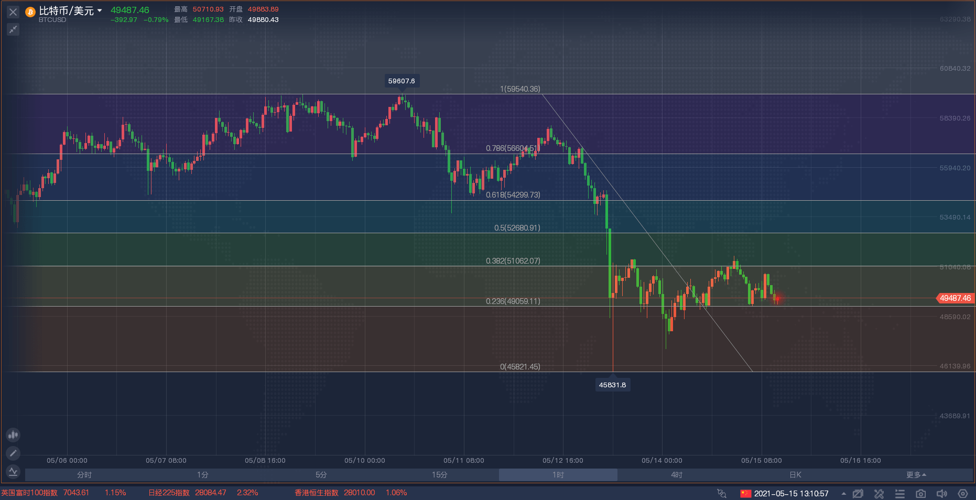Click the Fibonacci 1(59540.36) level label
Viewport: 976px width, 500px height.
pos(520,89)
